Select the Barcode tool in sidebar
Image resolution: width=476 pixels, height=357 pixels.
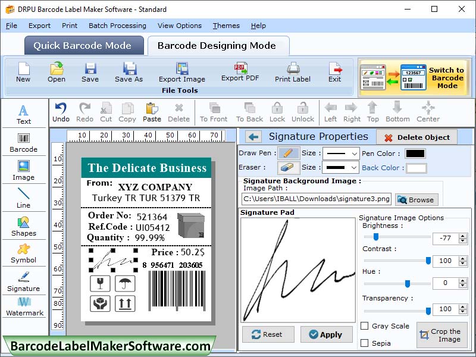click(x=24, y=142)
